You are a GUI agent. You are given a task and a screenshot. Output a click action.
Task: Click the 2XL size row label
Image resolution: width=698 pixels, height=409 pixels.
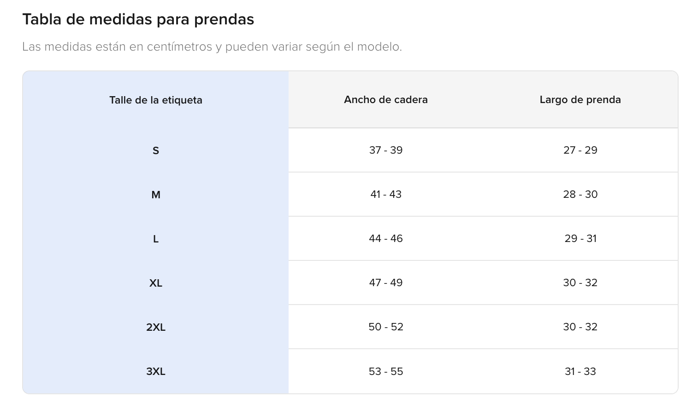(156, 327)
